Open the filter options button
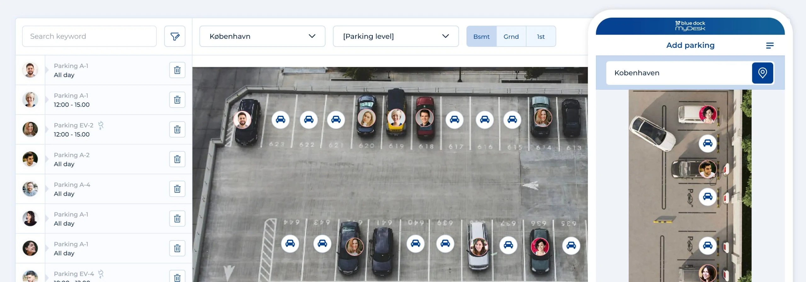Screen dimensions: 806x282 [175, 36]
